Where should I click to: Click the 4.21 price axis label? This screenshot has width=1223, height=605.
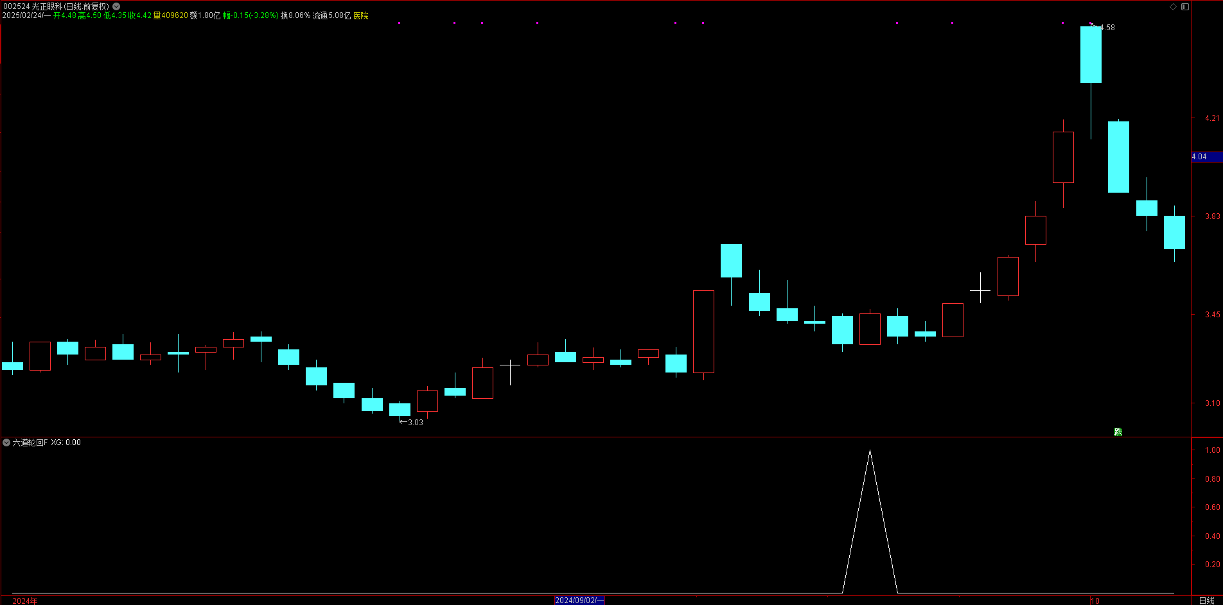coord(1212,118)
